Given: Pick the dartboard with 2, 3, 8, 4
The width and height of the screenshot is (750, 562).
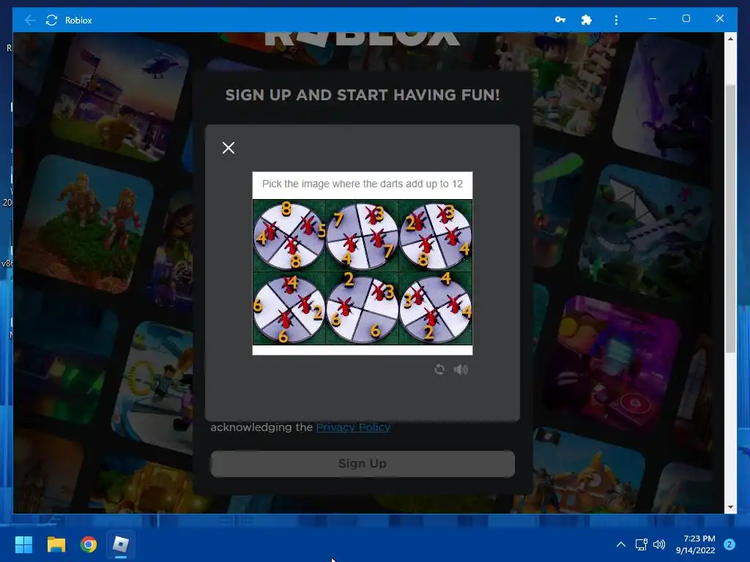Looking at the screenshot, I should (x=435, y=236).
